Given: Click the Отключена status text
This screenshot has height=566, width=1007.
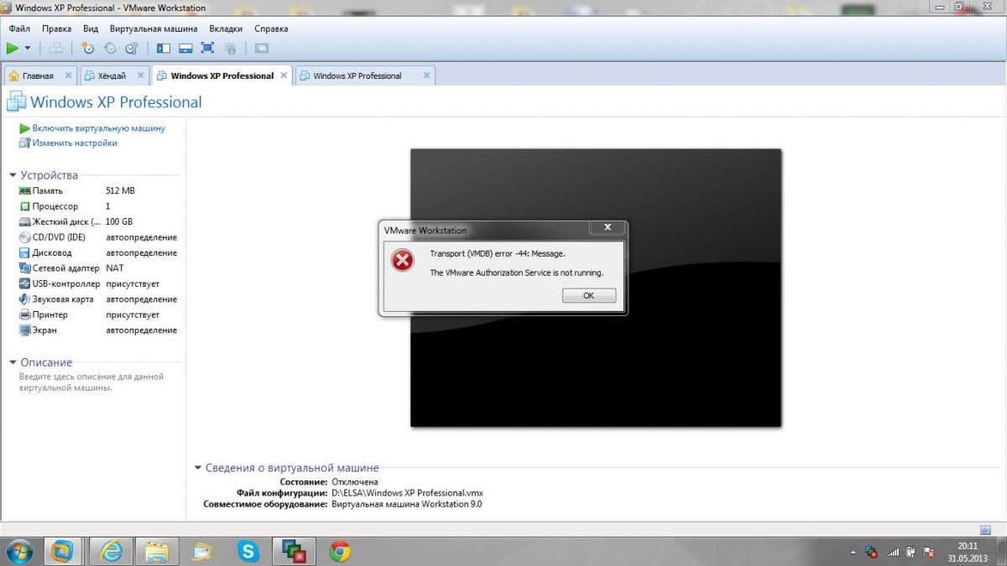Looking at the screenshot, I should click(x=355, y=482).
